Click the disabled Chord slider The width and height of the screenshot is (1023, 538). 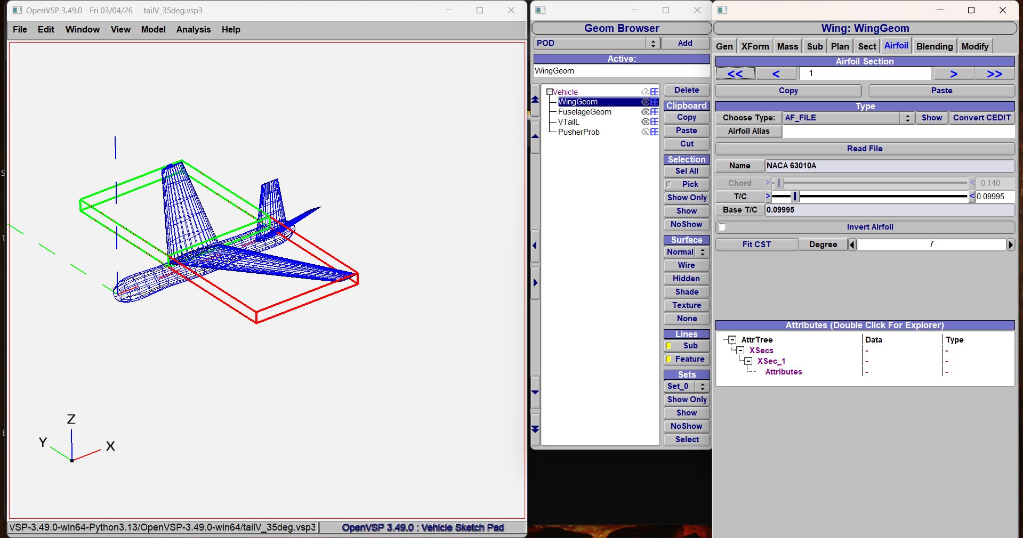point(871,183)
